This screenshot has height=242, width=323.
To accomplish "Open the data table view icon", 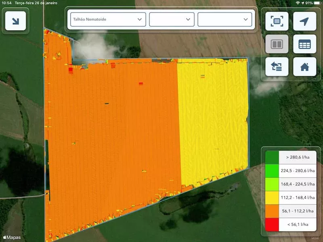I will (x=304, y=44).
